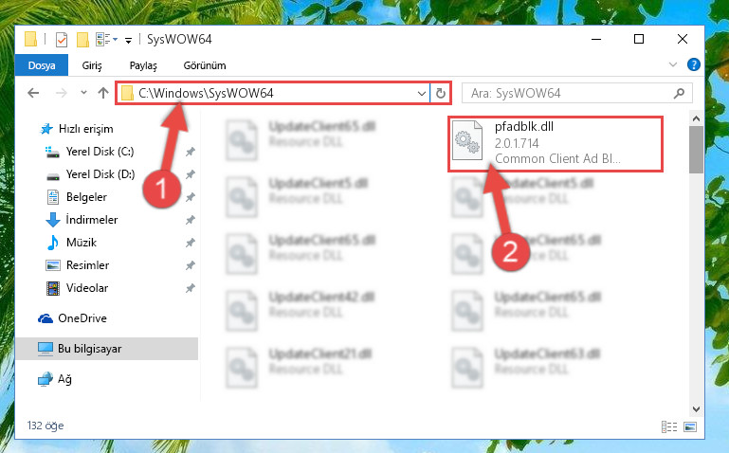The height and width of the screenshot is (453, 729).
Task: Open recent locations dropdown arrow
Action: (83, 93)
